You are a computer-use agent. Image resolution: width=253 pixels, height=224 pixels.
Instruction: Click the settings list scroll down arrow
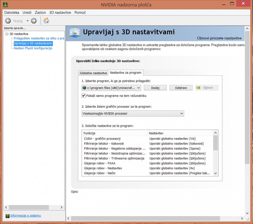pos(216,173)
